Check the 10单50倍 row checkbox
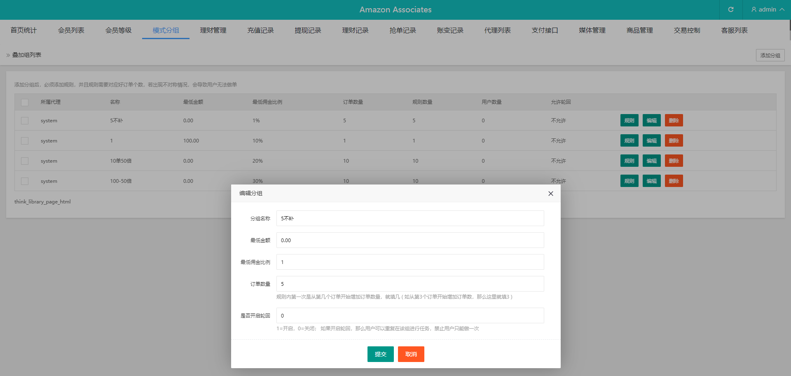The width and height of the screenshot is (791, 376). point(25,161)
